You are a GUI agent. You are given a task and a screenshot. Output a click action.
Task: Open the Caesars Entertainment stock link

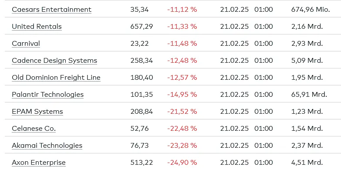[51, 10]
